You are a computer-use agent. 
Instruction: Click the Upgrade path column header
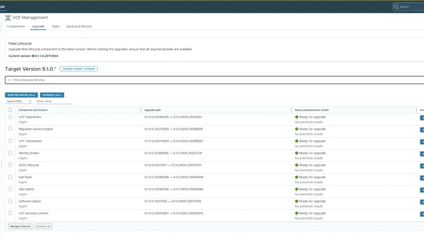[153, 110]
